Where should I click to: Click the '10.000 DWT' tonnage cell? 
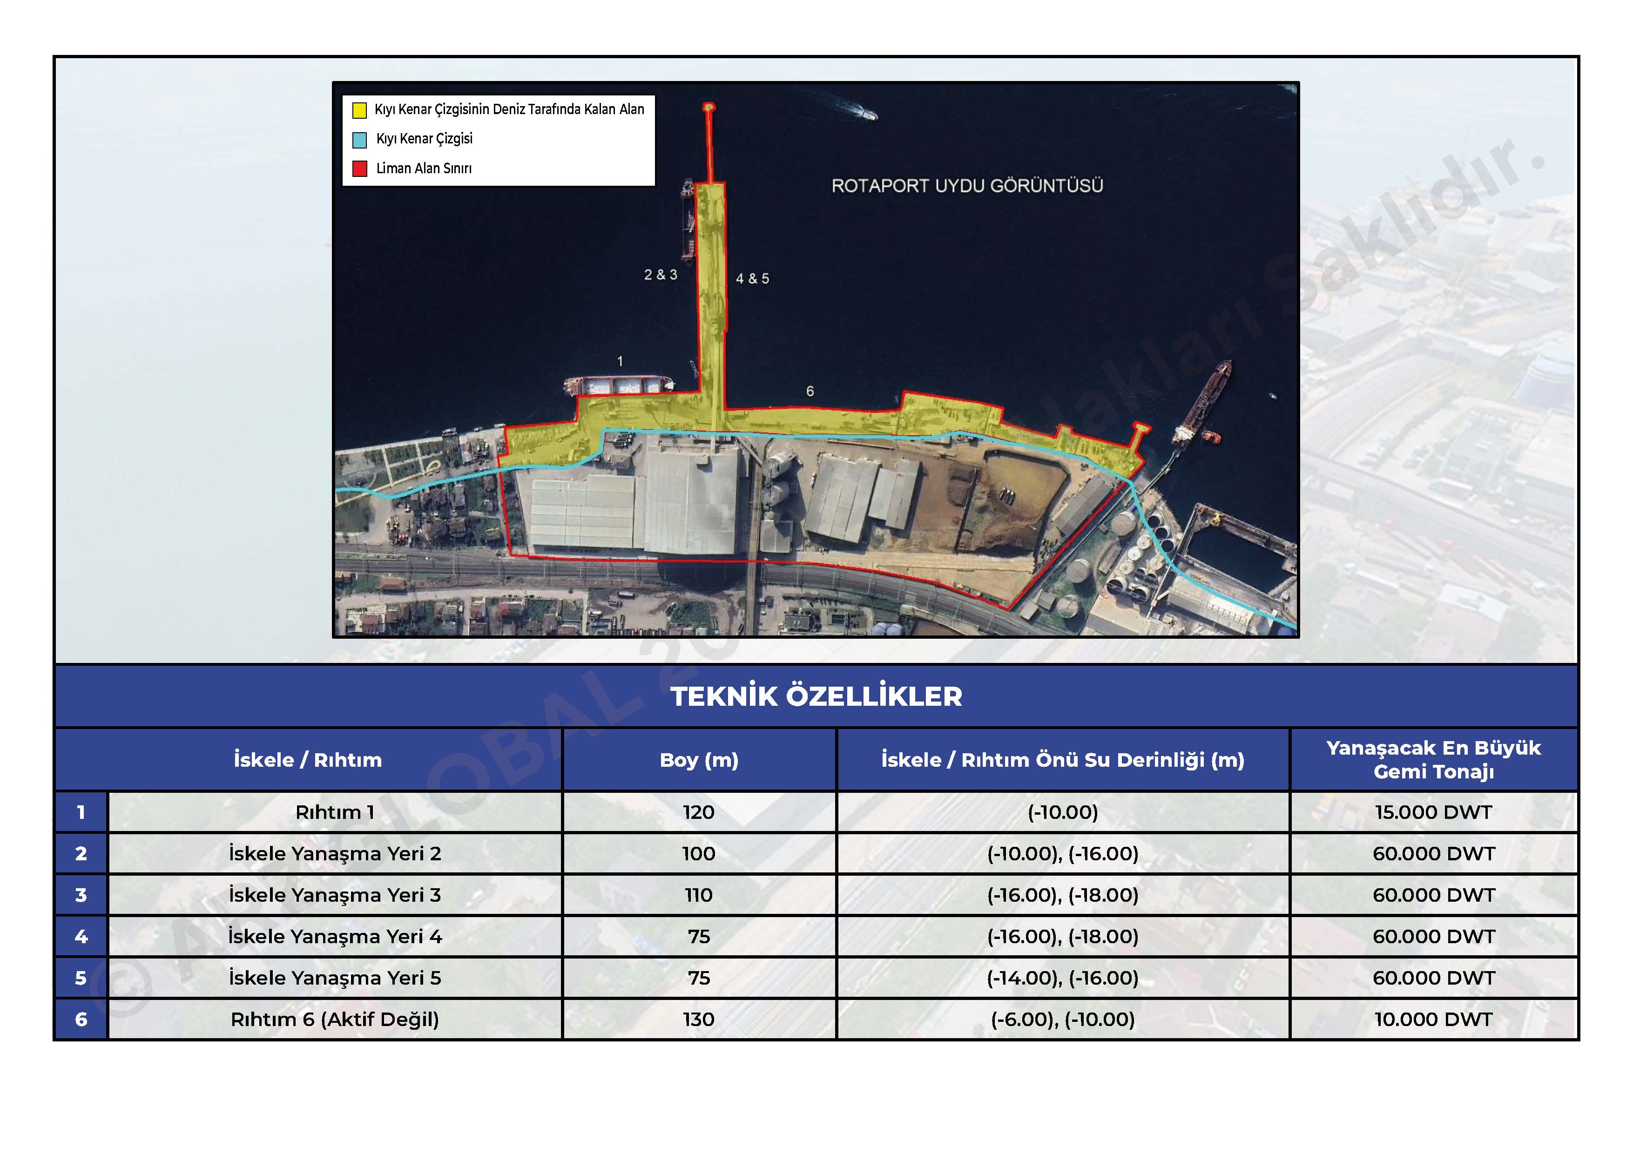(1434, 1019)
